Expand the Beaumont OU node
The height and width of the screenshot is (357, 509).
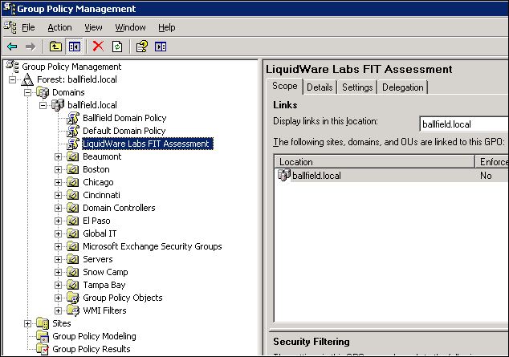pos(58,156)
